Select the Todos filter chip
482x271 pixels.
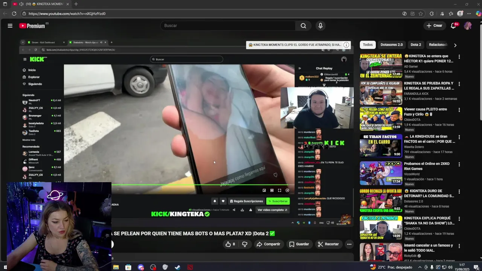(x=368, y=45)
